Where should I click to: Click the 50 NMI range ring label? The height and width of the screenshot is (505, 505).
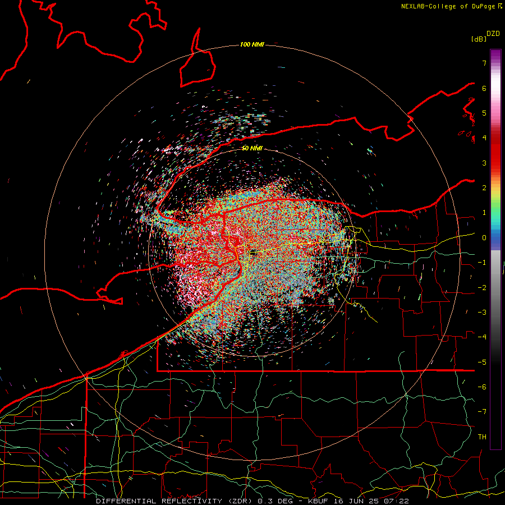[x=252, y=148]
